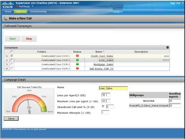Image resolution: width=186 pixels, height=139 pixels.
Task: Open the Loan_Sales campaign link
Action: pos(106,60)
